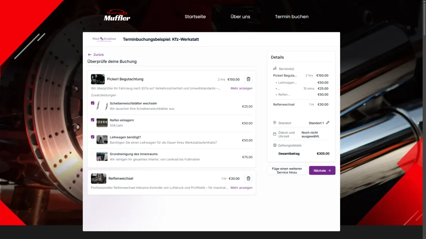Image resolution: width=426 pixels, height=239 pixels.
Task: Show more about Pickerl Begutachtung
Action: point(241,88)
